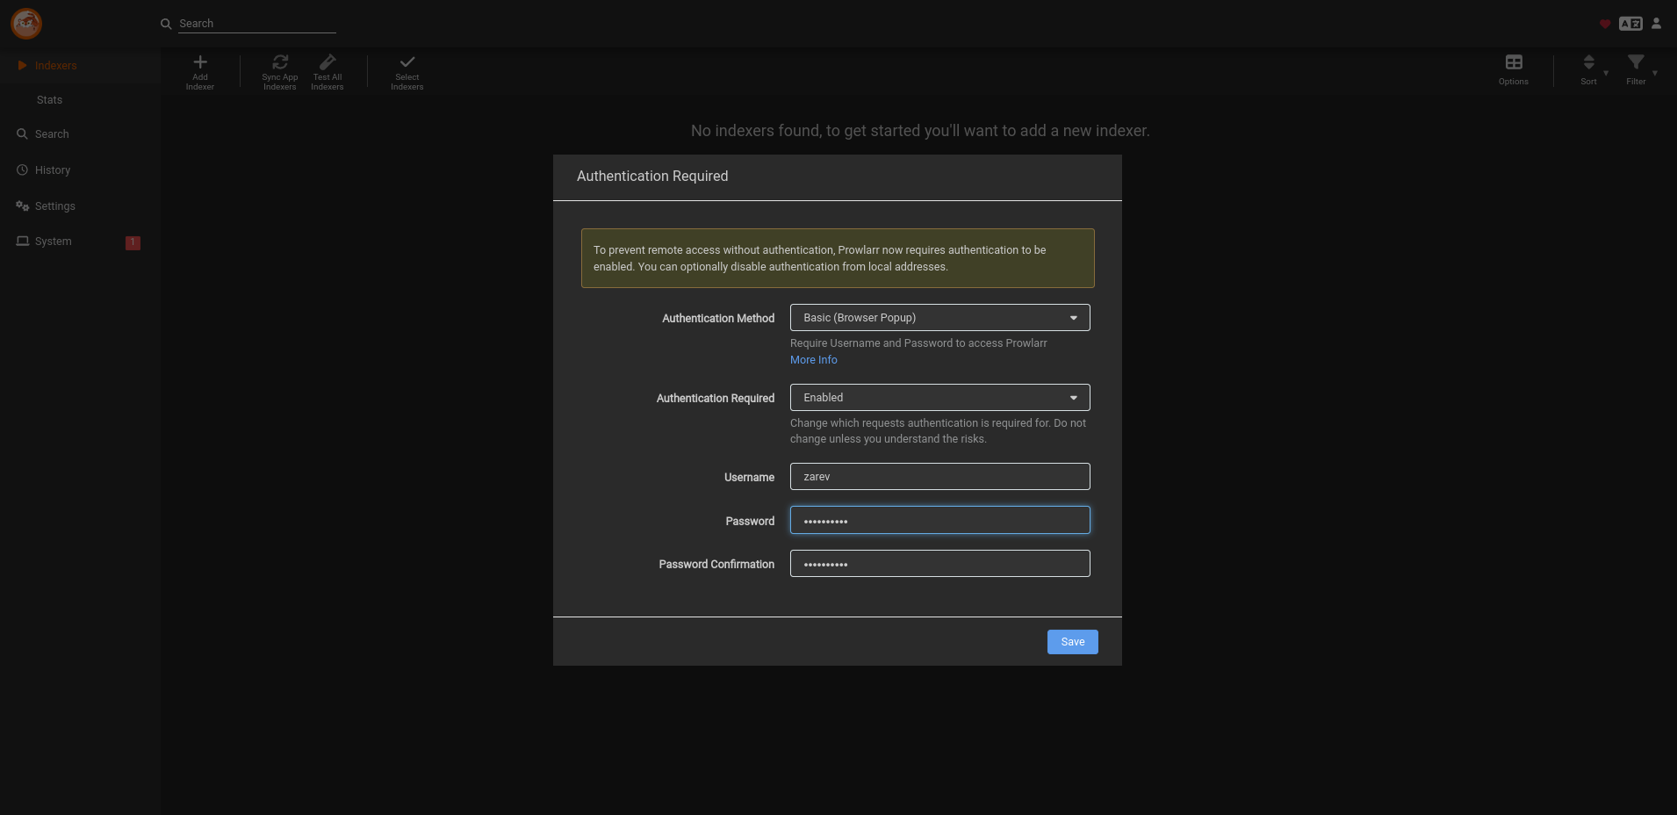Click the Sort arrows icon

1587,62
